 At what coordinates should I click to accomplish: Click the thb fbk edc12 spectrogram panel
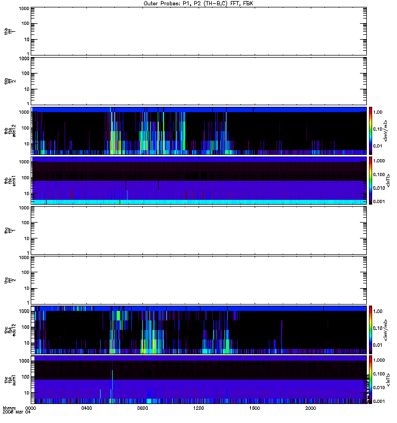(x=199, y=131)
